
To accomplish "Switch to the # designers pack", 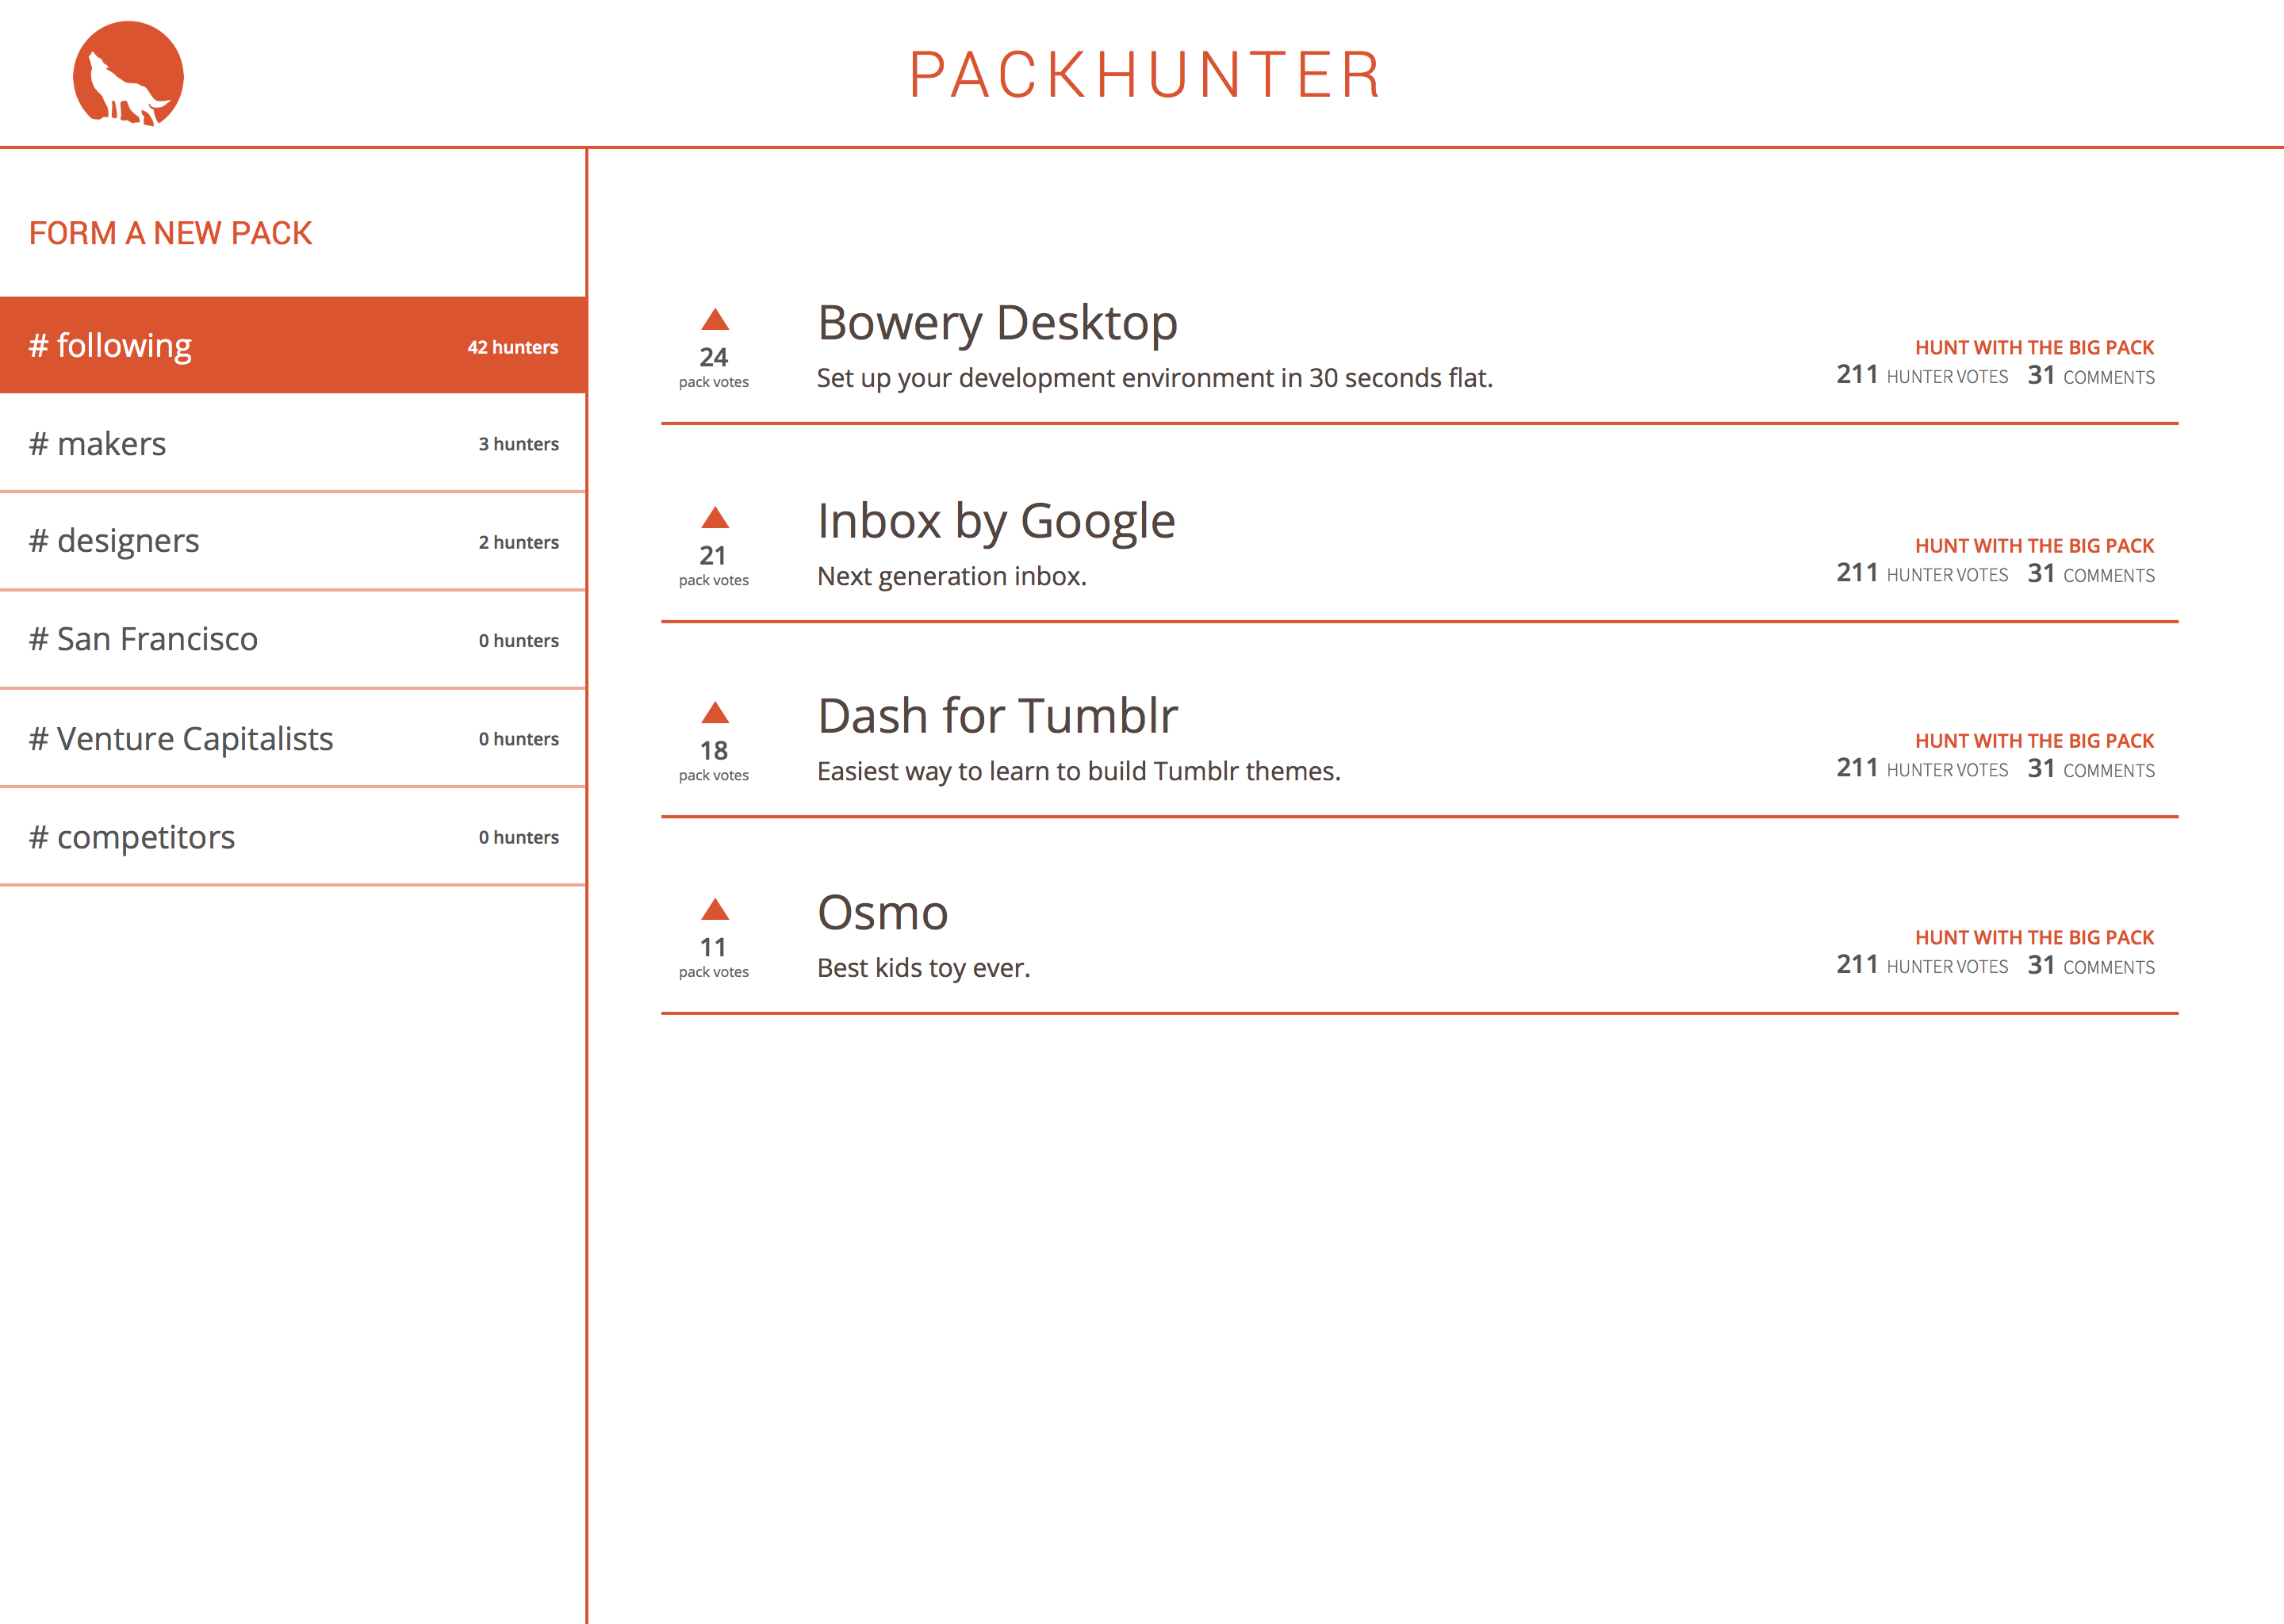I will (x=292, y=541).
